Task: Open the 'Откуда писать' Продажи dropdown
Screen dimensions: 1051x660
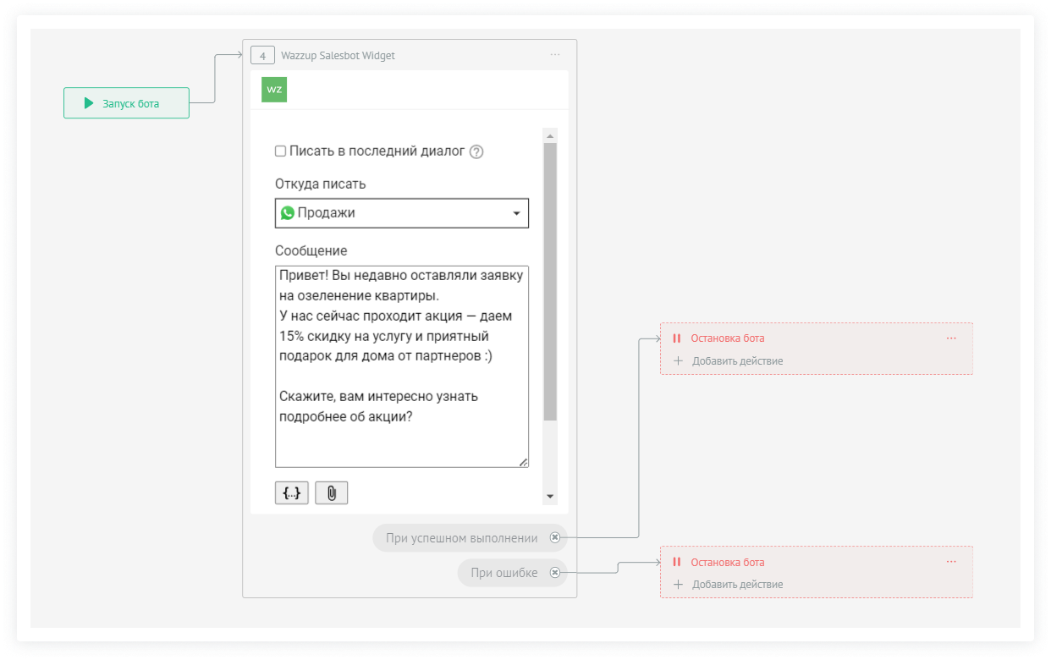Action: click(x=401, y=213)
